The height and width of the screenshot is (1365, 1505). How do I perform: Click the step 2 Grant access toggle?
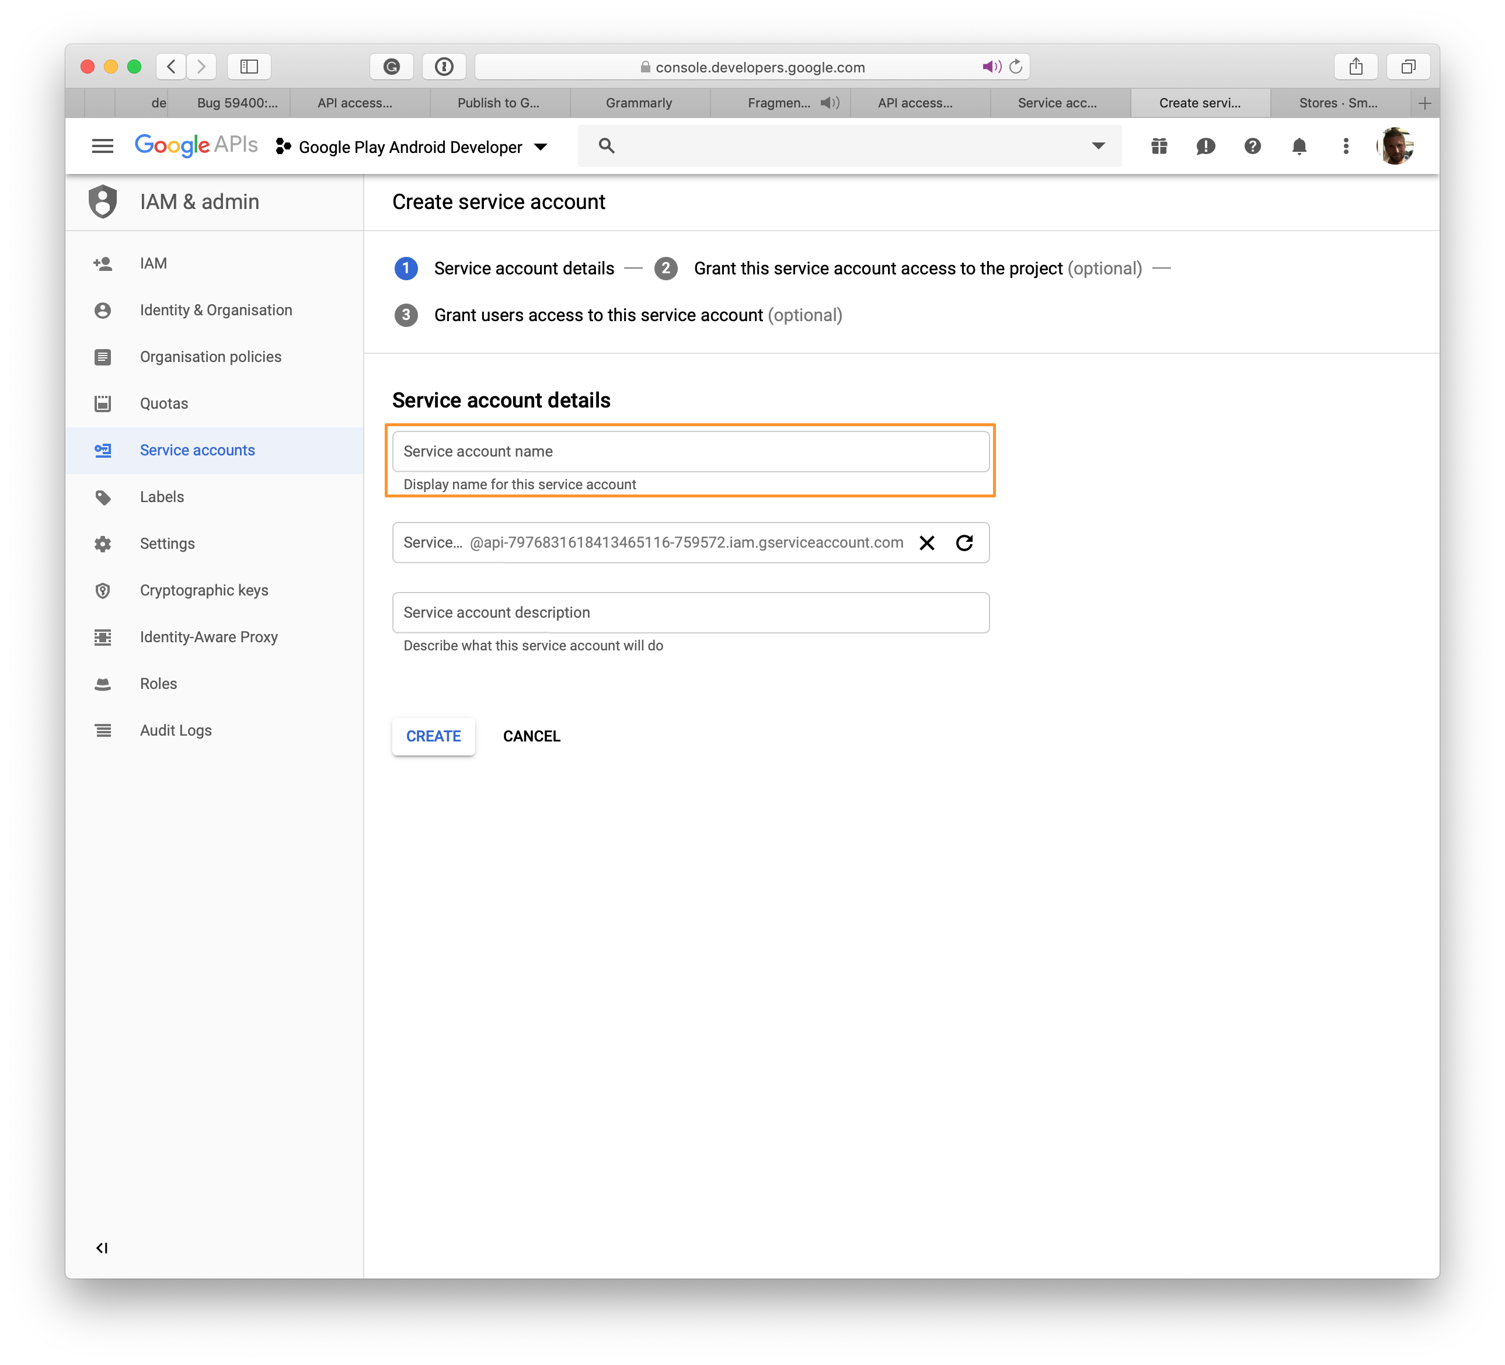pyautogui.click(x=668, y=267)
